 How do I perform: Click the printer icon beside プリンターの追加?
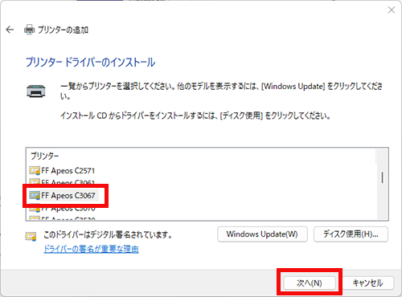click(x=29, y=30)
